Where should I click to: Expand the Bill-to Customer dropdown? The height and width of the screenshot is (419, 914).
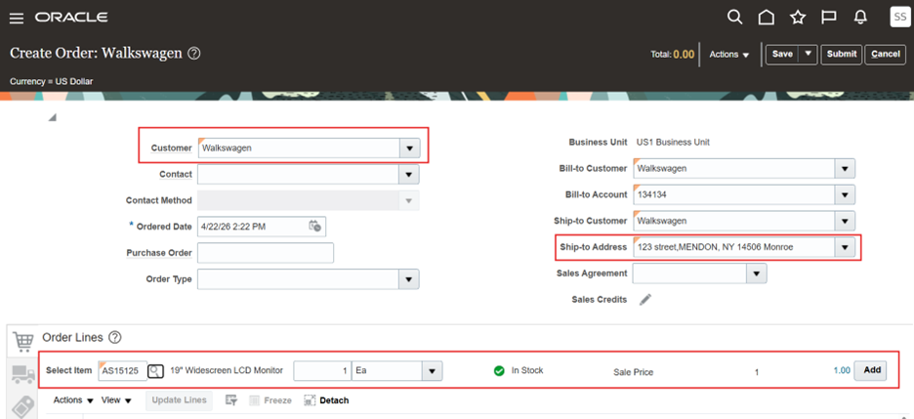pos(845,168)
